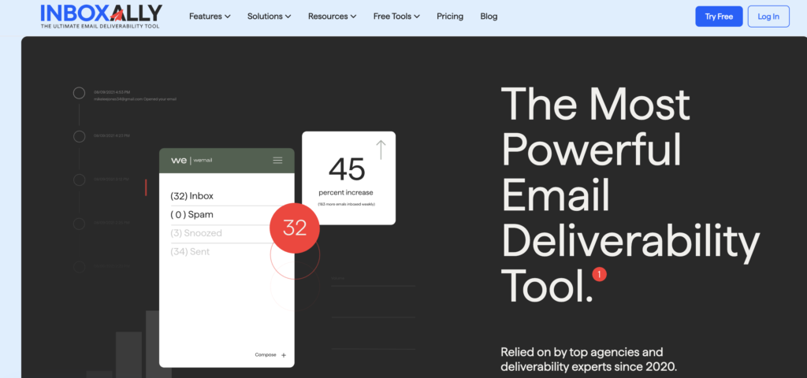Click the red 32 badge circle
This screenshot has width=807, height=378.
point(295,228)
